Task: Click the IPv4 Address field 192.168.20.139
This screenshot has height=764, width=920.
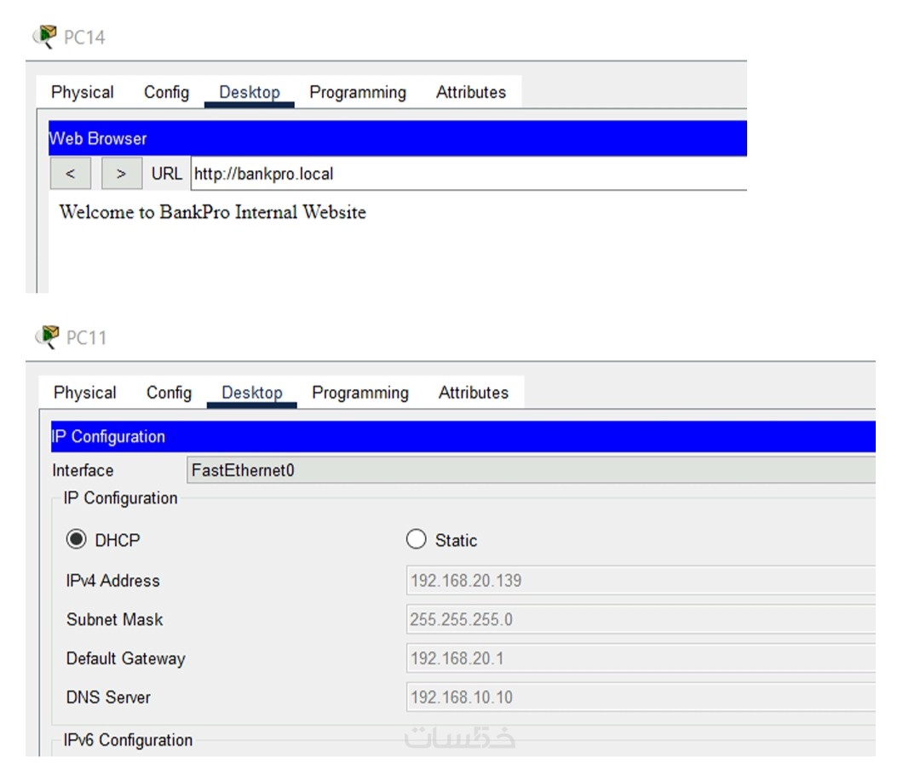Action: coord(641,580)
